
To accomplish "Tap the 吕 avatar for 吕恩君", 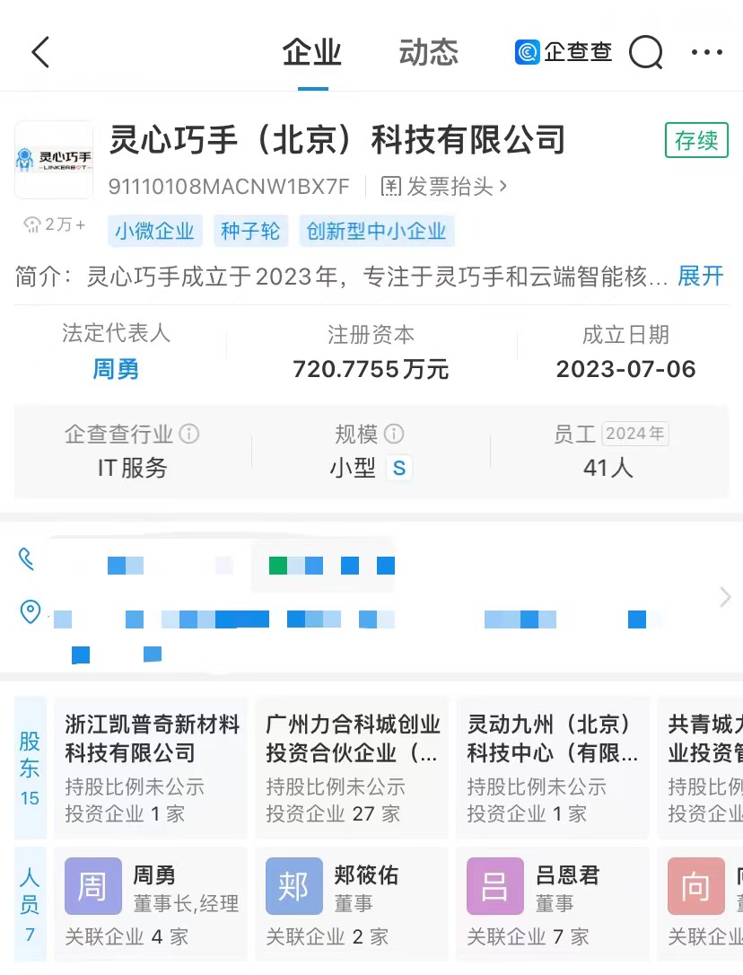I will (495, 886).
